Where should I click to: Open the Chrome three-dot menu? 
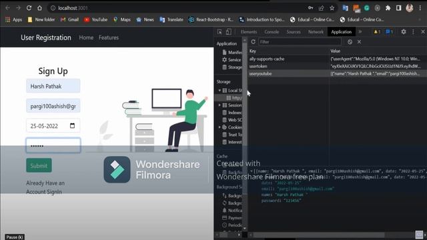point(420,8)
